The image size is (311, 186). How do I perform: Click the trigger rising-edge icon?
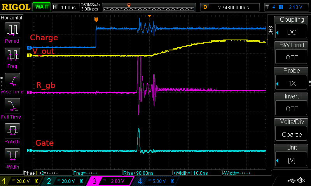[x=274, y=7]
